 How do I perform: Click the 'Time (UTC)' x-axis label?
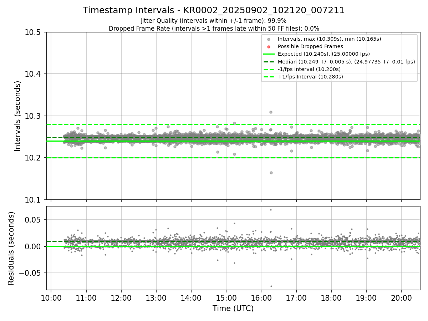233,309
